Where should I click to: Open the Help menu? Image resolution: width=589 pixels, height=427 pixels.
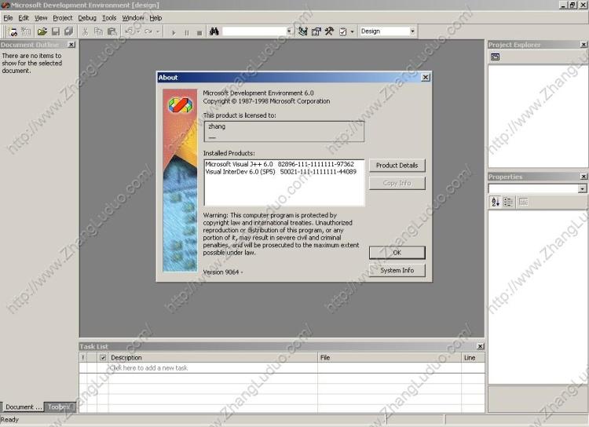click(155, 18)
